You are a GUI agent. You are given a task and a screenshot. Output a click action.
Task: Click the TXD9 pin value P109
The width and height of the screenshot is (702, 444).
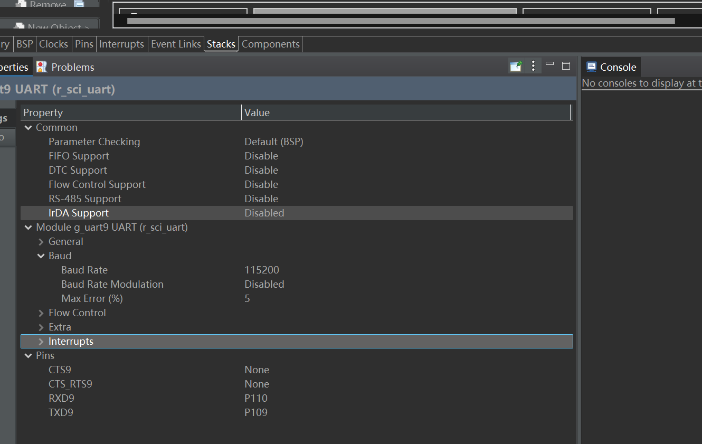point(256,413)
